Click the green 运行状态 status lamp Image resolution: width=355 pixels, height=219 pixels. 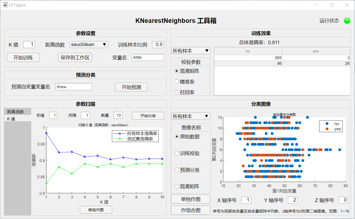[x=347, y=21]
